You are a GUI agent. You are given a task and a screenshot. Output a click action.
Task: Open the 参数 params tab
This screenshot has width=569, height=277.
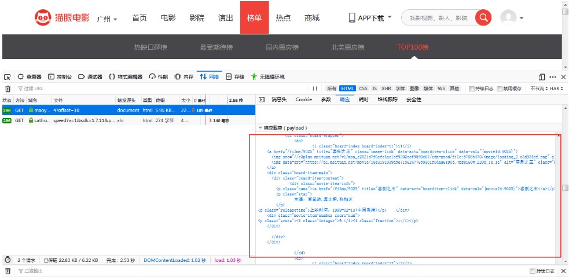tap(326, 99)
